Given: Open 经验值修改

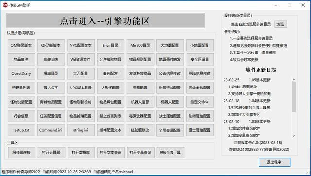Looking at the screenshot, I should 140,130.
